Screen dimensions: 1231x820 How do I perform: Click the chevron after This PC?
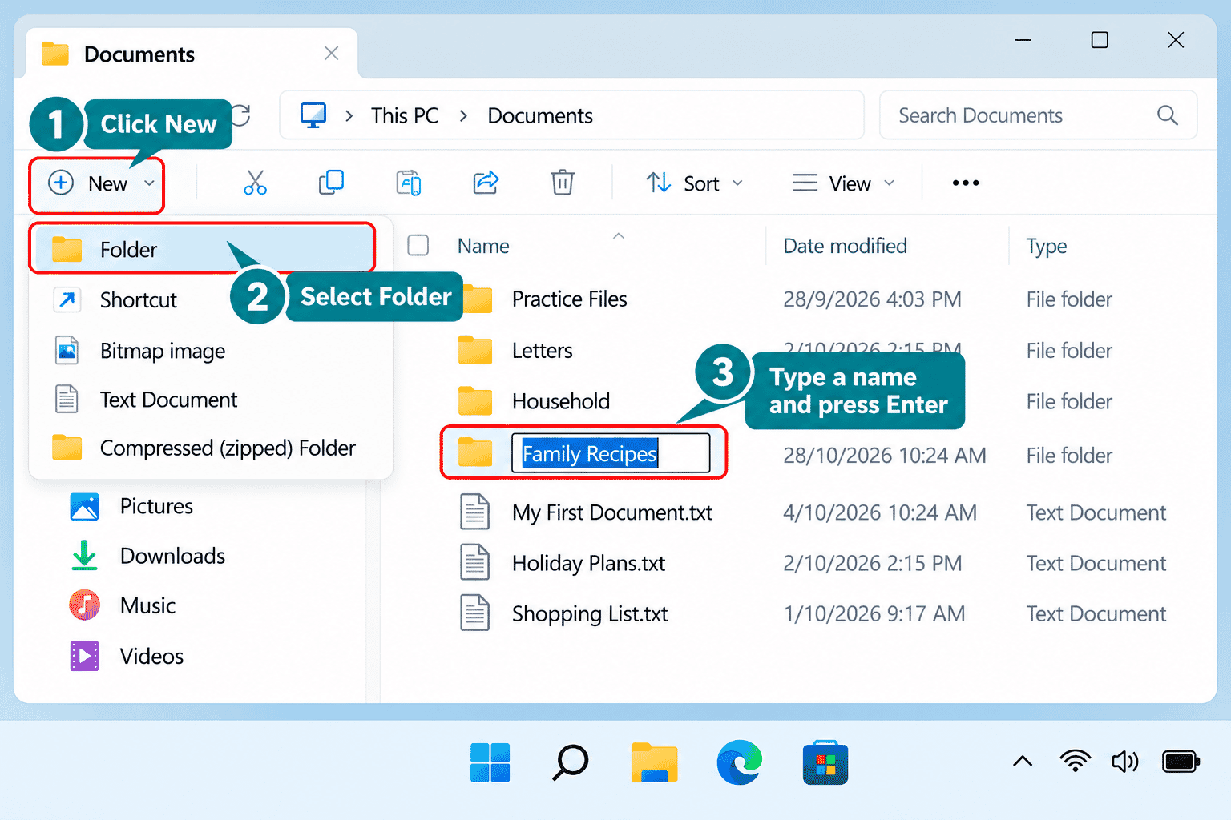pyautogui.click(x=463, y=116)
